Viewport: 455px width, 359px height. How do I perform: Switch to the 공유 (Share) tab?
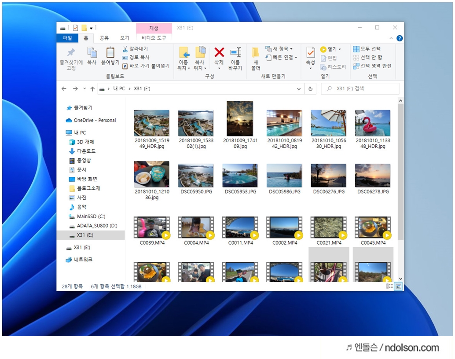[104, 38]
